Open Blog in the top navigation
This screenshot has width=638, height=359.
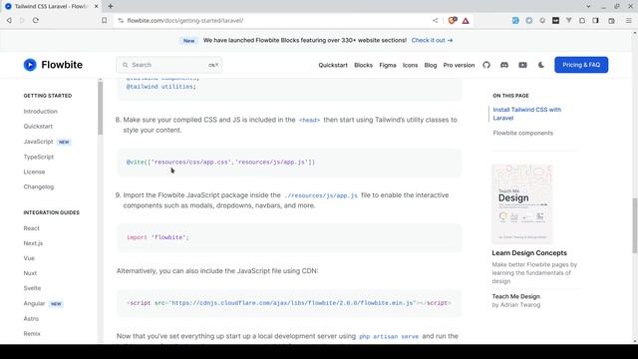431,65
